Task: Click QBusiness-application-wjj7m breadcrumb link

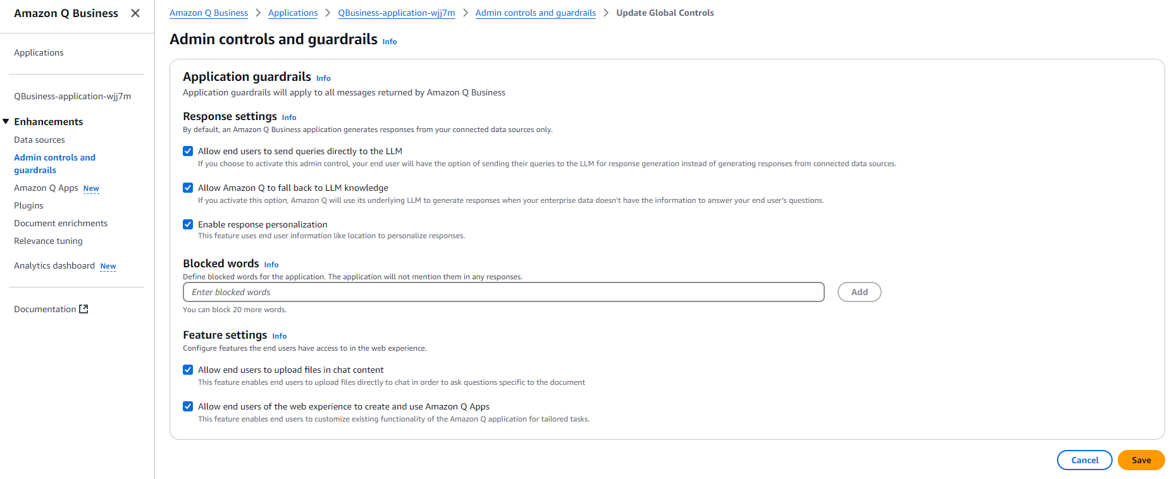Action: (x=397, y=13)
